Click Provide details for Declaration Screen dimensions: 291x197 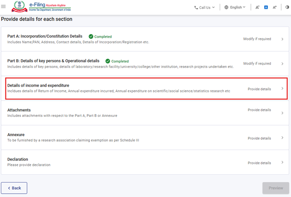tap(259, 163)
